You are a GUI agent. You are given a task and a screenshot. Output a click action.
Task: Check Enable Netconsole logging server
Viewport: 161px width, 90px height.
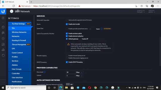tap(67, 58)
